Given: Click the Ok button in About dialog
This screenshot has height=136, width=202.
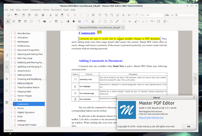Looking at the screenshot, I should click(189, 127).
